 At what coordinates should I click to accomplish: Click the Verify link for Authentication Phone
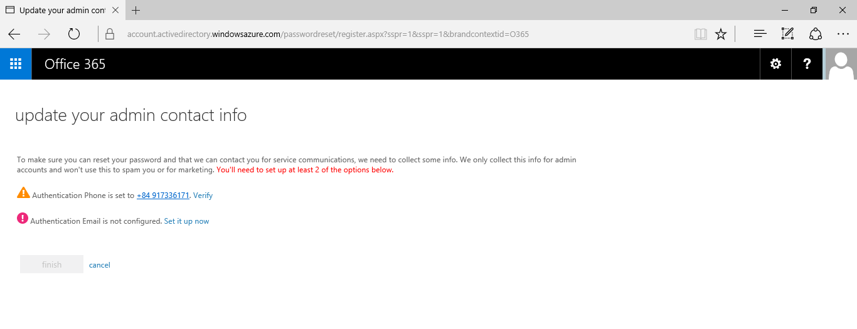tap(203, 196)
